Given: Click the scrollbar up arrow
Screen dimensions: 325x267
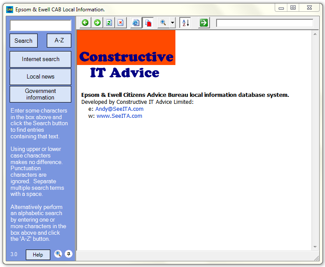Looking at the screenshot, I should (x=315, y=34).
